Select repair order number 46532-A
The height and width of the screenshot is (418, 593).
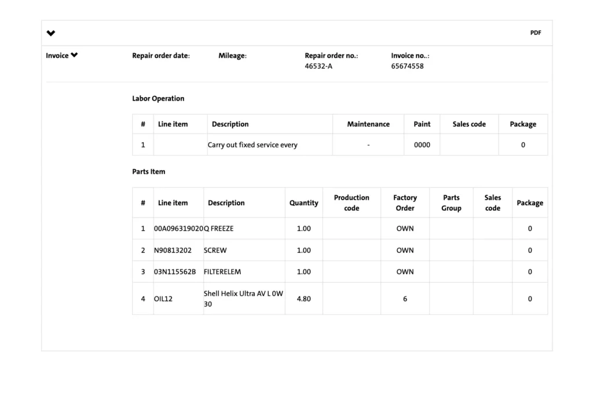319,66
